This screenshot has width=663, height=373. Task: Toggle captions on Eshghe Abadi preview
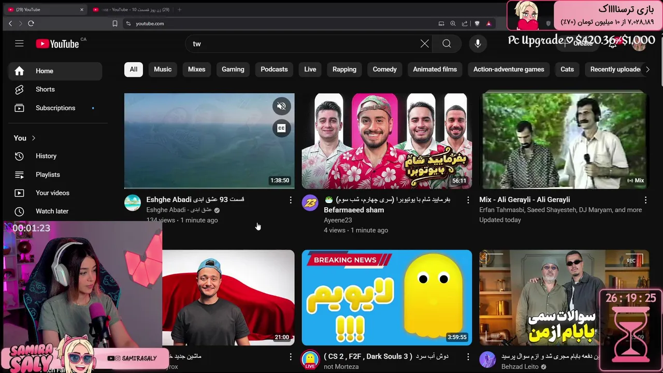[x=281, y=128]
